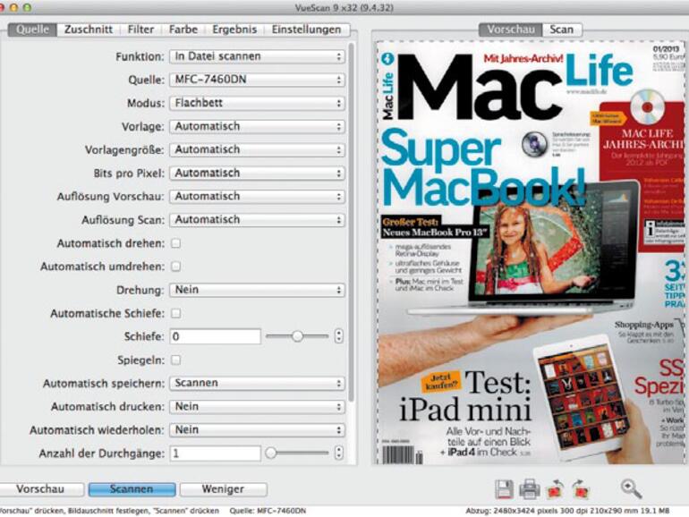
Task: Expand the Automatisch wiederholen dropdown
Action: click(x=257, y=430)
